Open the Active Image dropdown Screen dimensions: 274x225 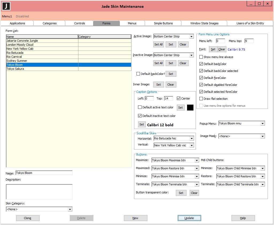click(x=191, y=37)
